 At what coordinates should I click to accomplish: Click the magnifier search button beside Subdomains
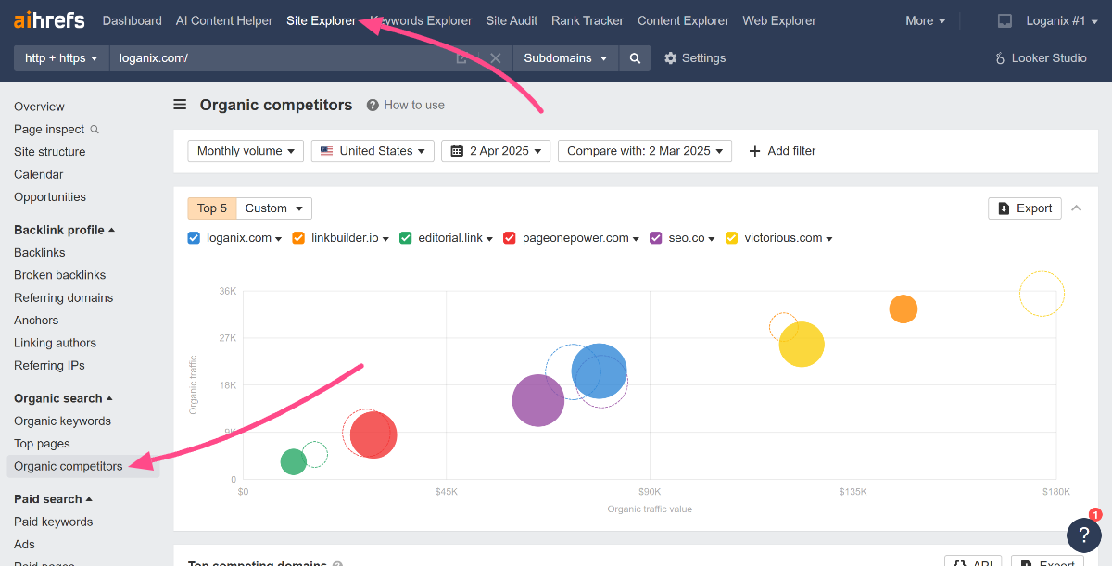click(635, 58)
